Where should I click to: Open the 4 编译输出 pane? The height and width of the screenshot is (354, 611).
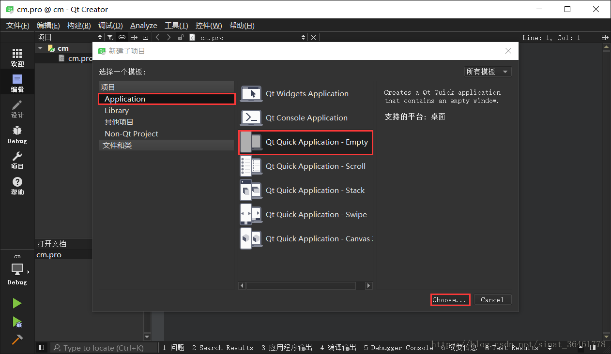pos(338,348)
